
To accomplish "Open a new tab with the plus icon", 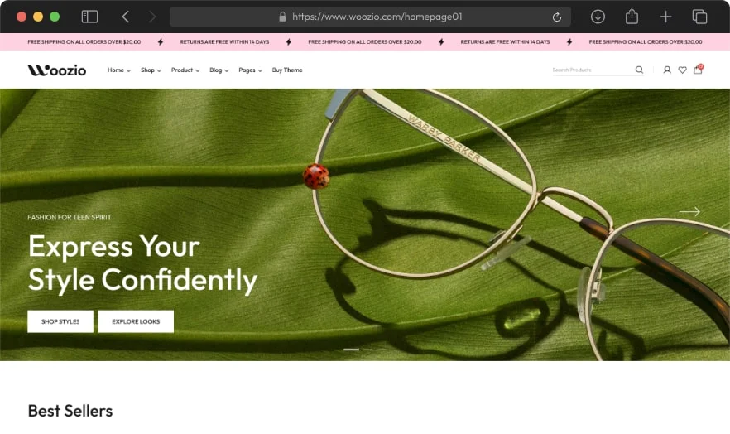I will (665, 17).
